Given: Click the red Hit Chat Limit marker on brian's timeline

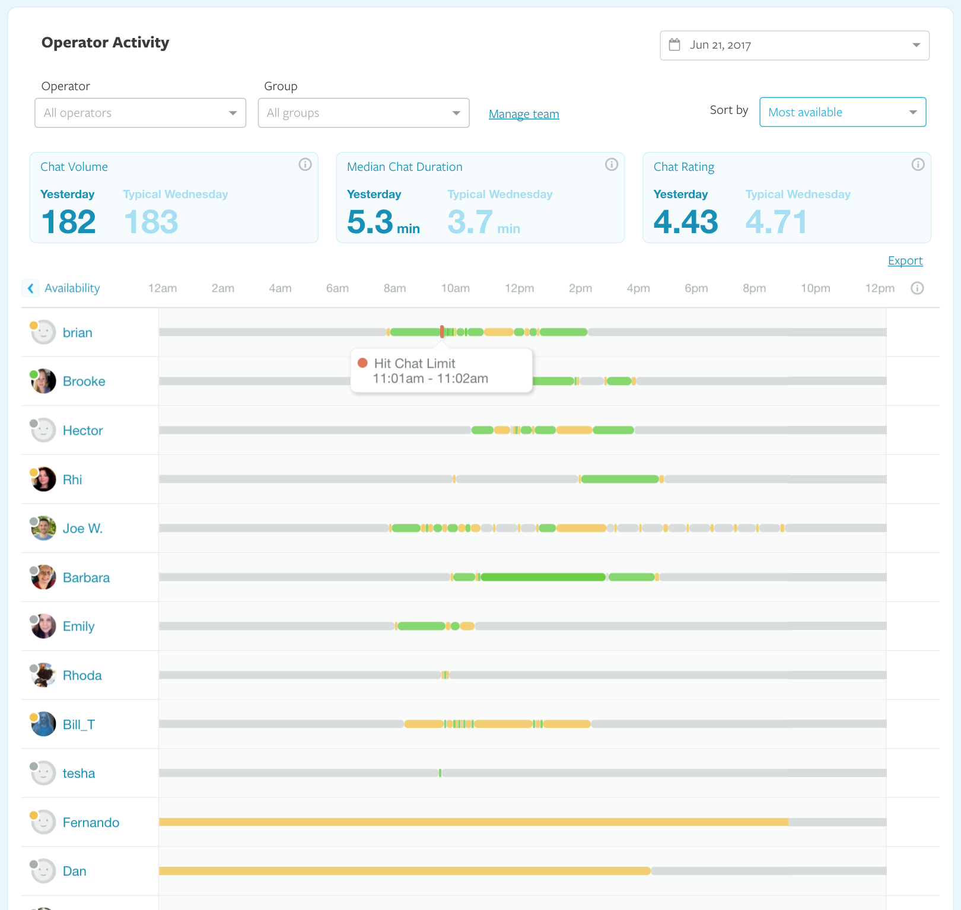Looking at the screenshot, I should 442,332.
